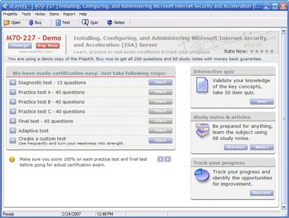The image size is (289, 218).
Task: Click the uCertify title bar app icon
Action: [x=5, y=6]
